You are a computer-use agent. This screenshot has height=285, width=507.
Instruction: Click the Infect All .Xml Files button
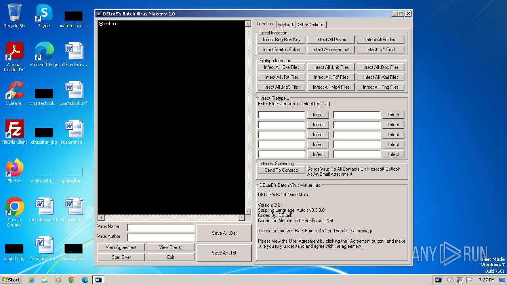point(381,77)
